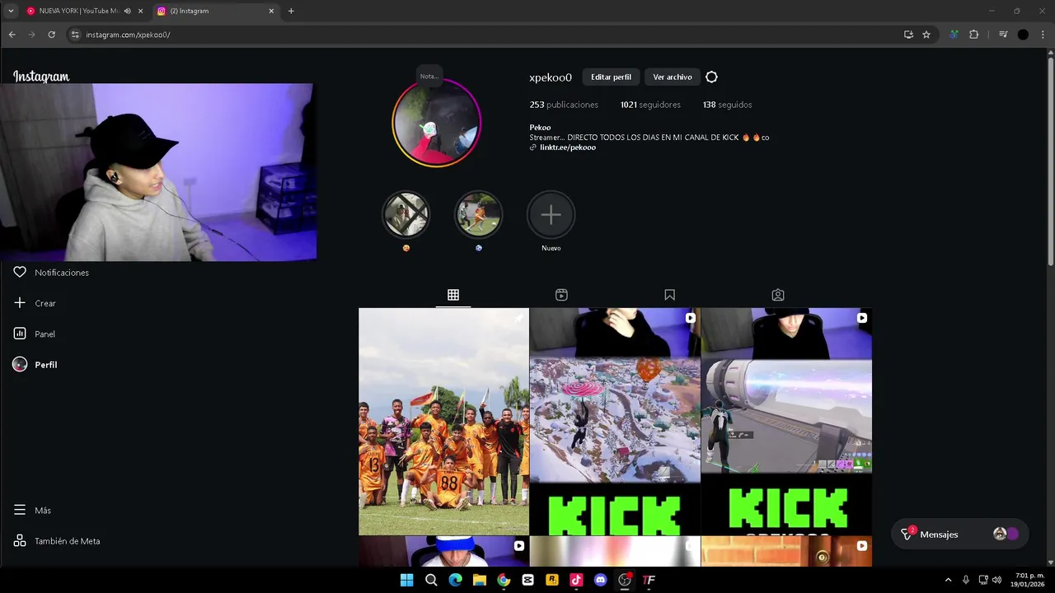
Task: Go to Perfil in the sidebar
Action: click(x=35, y=365)
